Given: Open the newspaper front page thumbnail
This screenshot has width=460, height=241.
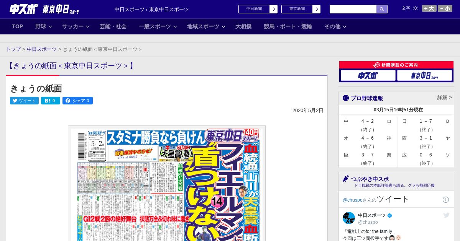Looking at the screenshot, I should click(167, 184).
